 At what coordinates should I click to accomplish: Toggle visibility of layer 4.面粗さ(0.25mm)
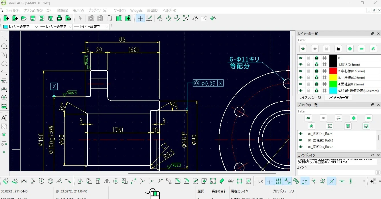tap(301, 84)
